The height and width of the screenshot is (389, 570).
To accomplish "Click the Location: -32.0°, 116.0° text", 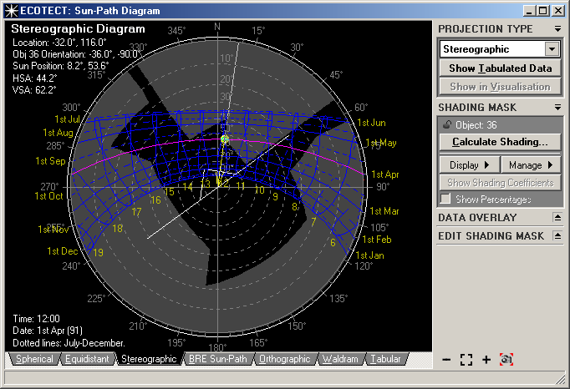I will click(x=59, y=42).
